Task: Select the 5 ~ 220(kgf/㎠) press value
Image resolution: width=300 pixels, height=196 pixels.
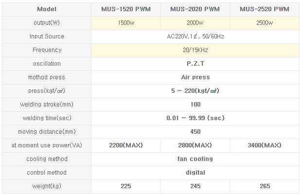Action: [x=195, y=91]
